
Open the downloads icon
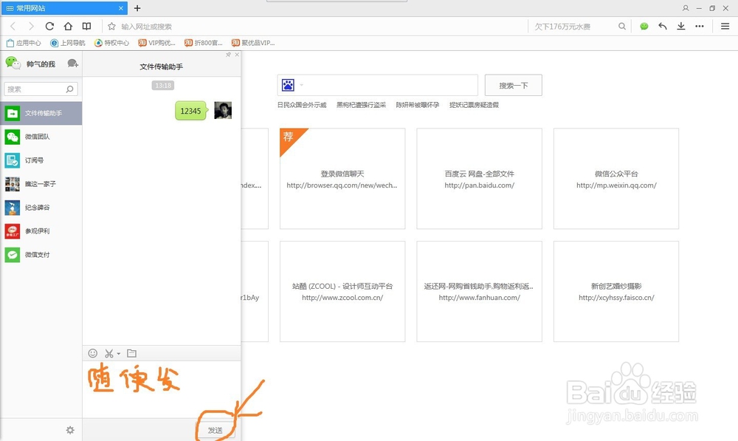tap(681, 27)
